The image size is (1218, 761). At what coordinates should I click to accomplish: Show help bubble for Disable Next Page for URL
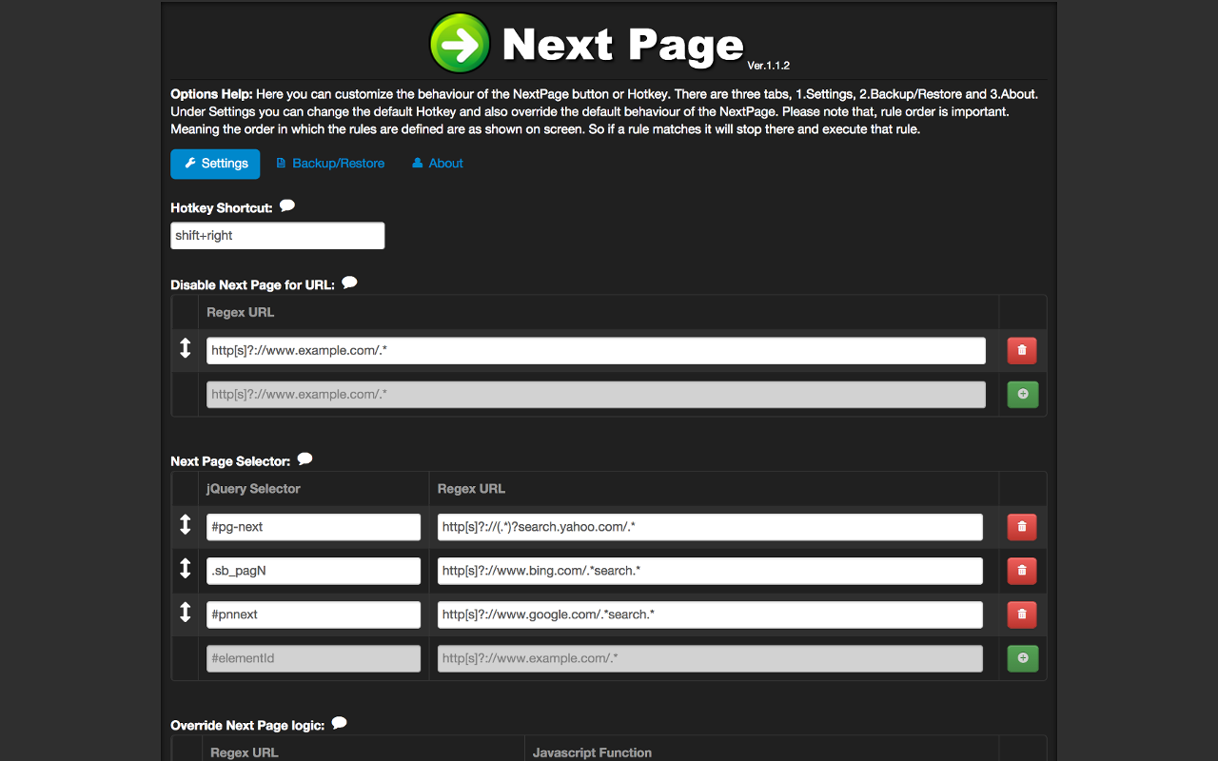(x=349, y=283)
